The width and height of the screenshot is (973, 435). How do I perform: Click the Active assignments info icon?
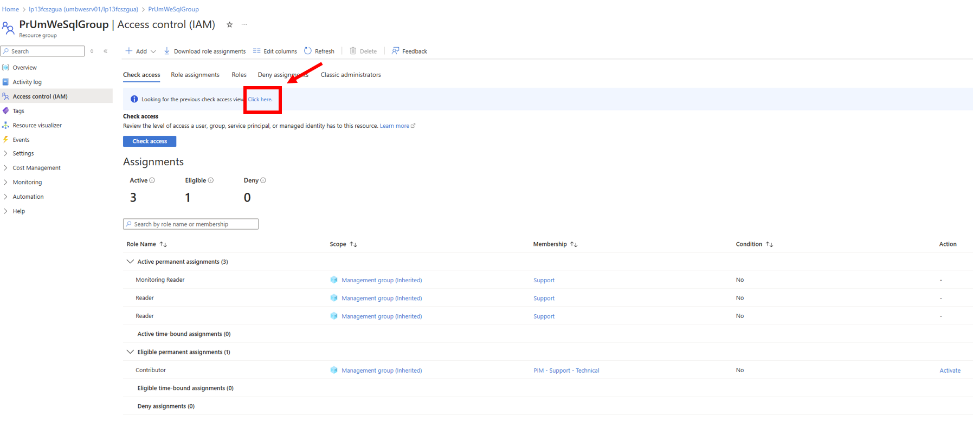(152, 180)
